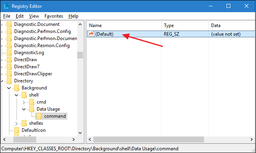Screen dimensions: 256x153
Task: Click the tree pane horizontal scrollbar thumb
Action: (x=25, y=140)
